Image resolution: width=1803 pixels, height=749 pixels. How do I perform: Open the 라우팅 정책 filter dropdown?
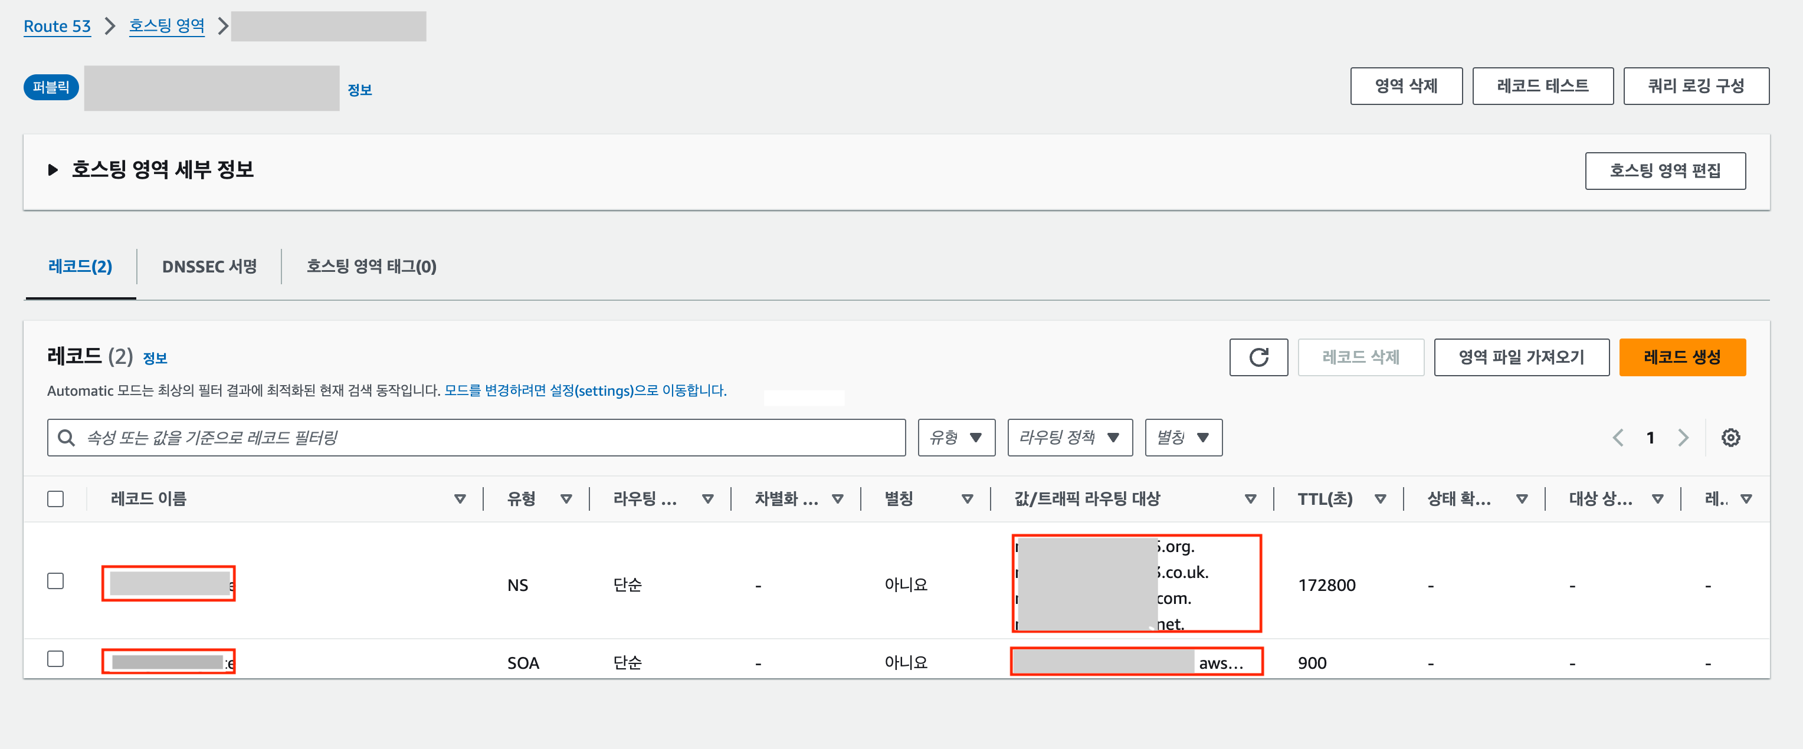tap(1069, 438)
